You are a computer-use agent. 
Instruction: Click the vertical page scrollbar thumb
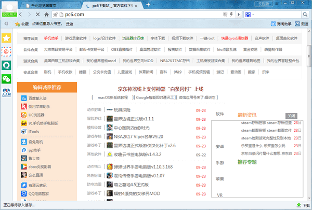point(309,56)
